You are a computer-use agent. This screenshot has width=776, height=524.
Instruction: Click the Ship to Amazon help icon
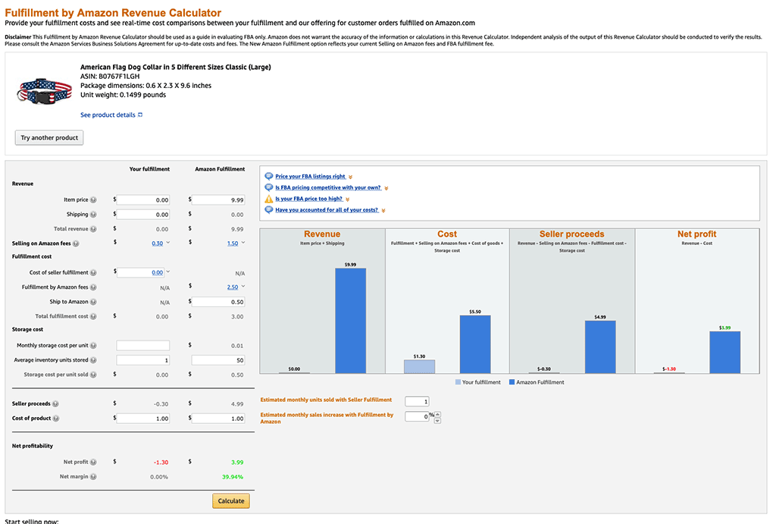tap(93, 302)
